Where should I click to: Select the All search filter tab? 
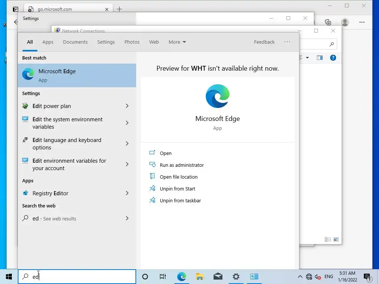click(30, 42)
